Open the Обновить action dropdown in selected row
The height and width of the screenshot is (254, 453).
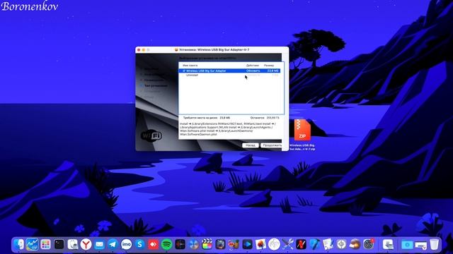coord(253,71)
